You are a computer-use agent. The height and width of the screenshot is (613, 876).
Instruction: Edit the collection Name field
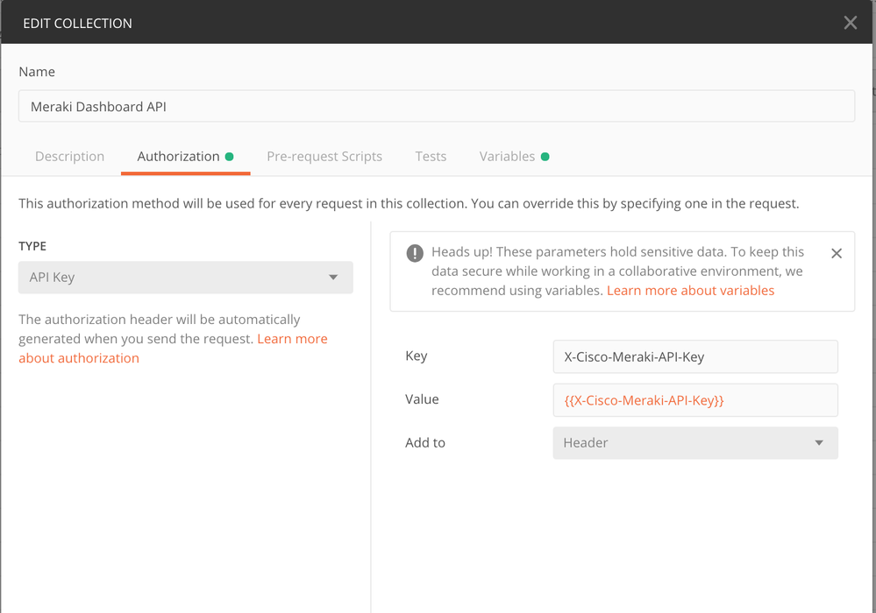(x=437, y=106)
